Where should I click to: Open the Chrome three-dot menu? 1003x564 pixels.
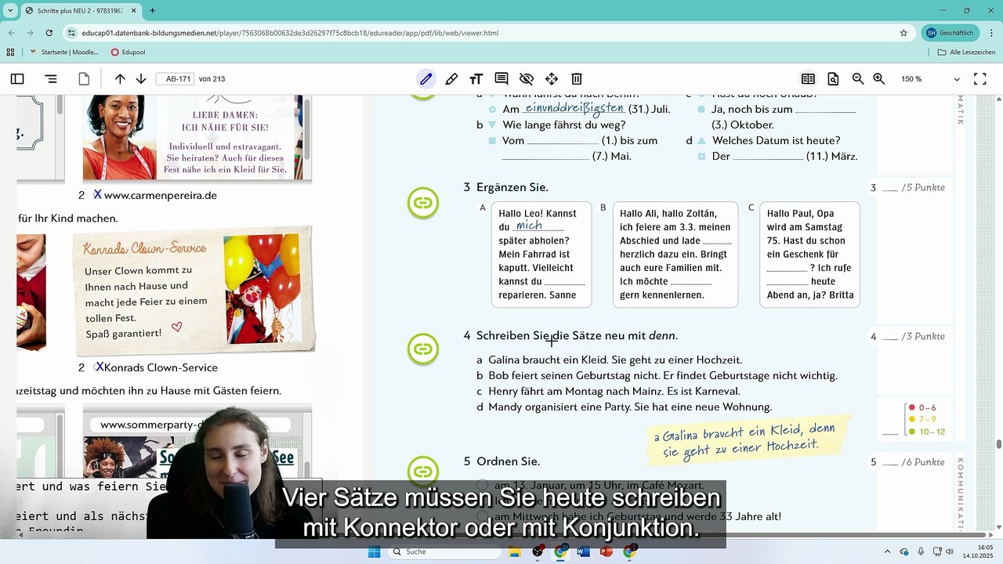(x=990, y=33)
